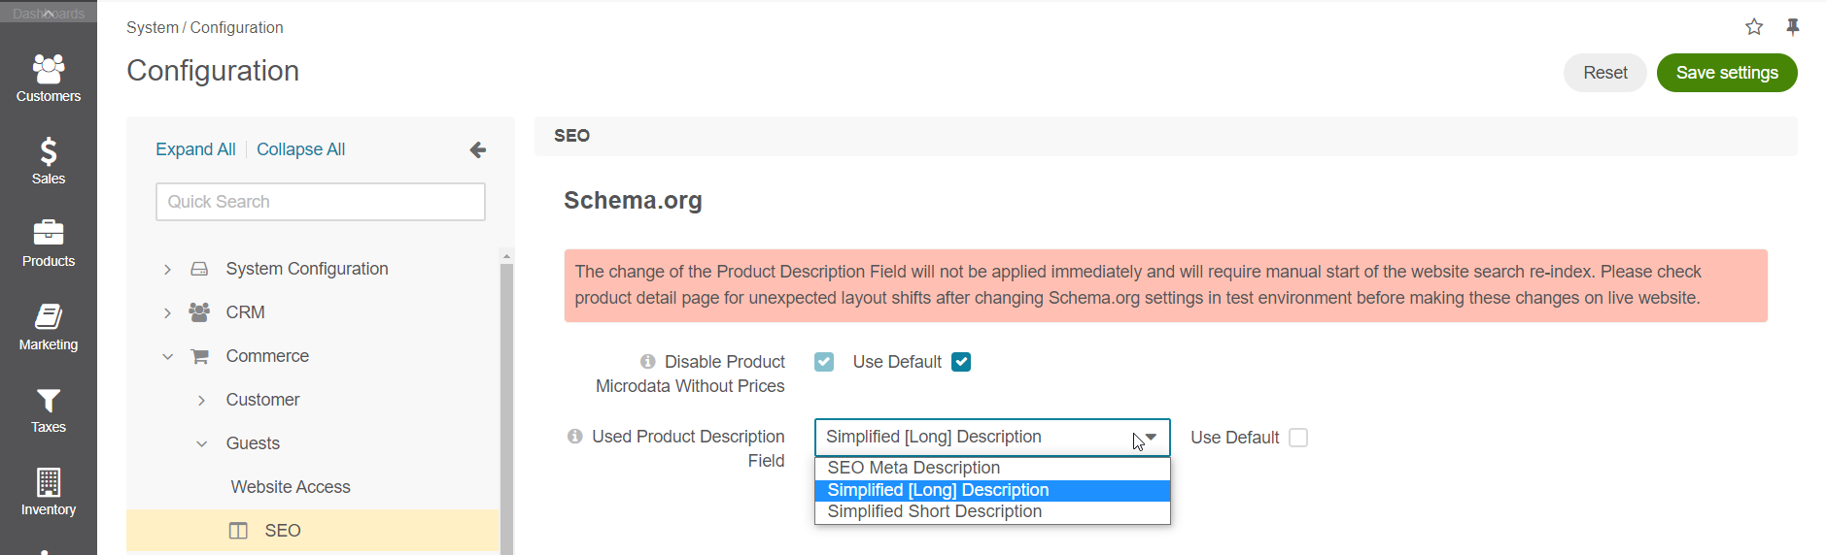Collapse the configuration sidebar with arrow icon
This screenshot has width=1827, height=555.
coord(477,149)
